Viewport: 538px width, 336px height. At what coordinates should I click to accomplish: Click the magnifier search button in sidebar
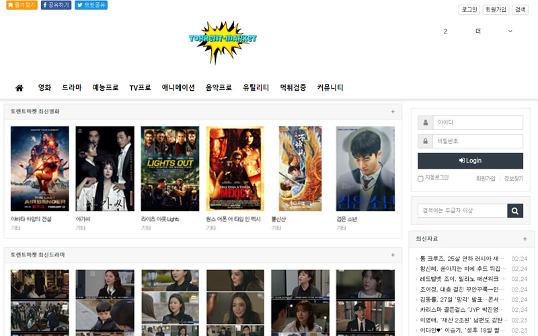(515, 210)
